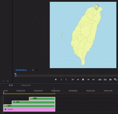The image size is (118, 114).
Task: Click the 00;00;02;00 mark on timeline ruler
Action: (x=21, y=91)
